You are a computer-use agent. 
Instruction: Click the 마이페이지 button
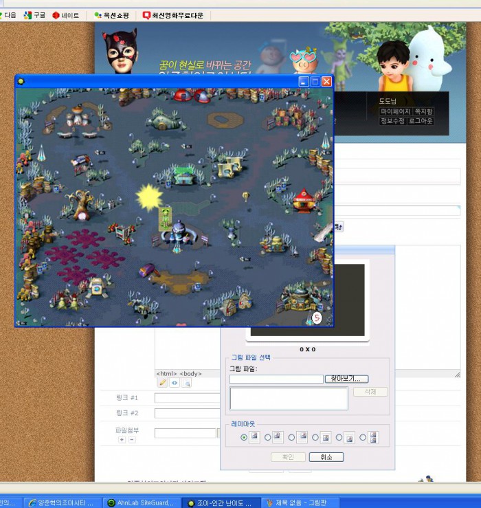[395, 111]
